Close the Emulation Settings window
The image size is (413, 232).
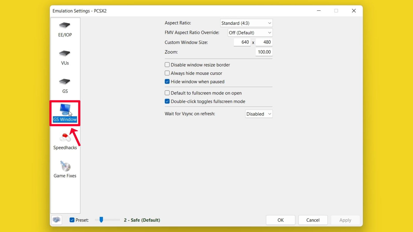pyautogui.click(x=354, y=11)
